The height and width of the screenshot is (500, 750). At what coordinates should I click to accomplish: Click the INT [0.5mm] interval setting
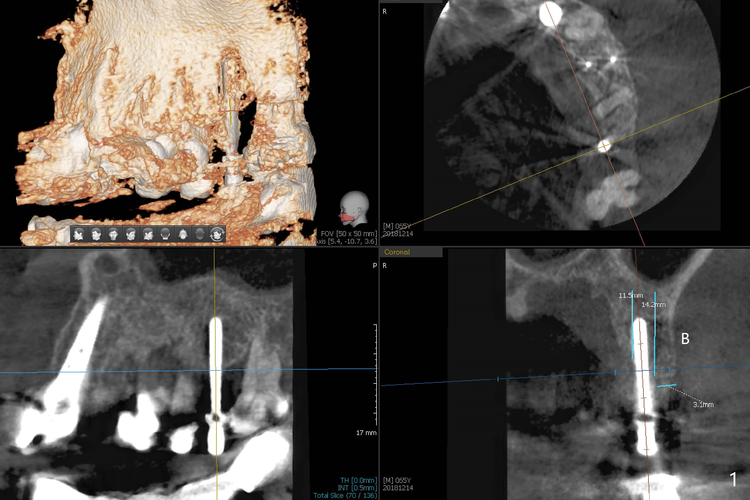[357, 488]
